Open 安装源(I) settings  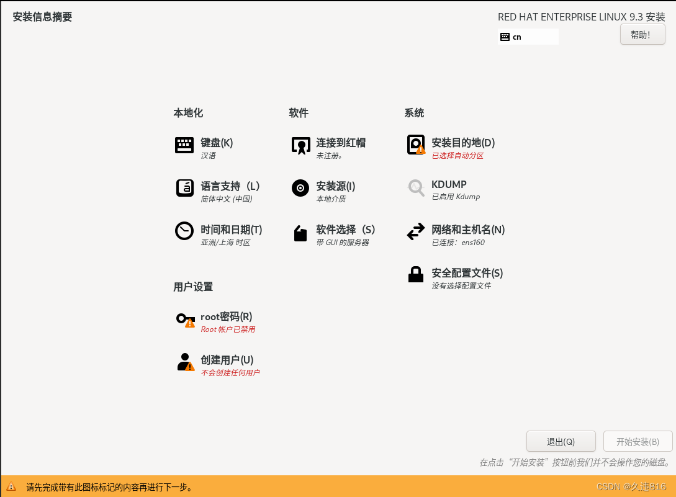[x=336, y=186]
